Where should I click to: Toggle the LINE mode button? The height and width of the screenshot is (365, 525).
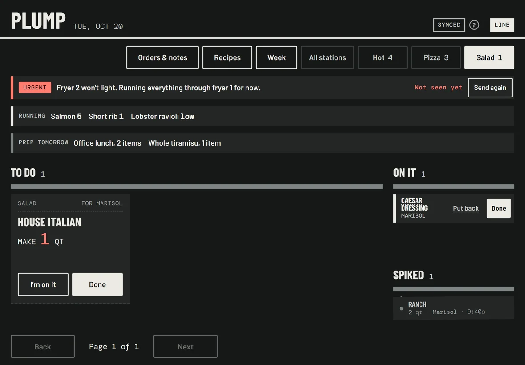[x=502, y=25]
